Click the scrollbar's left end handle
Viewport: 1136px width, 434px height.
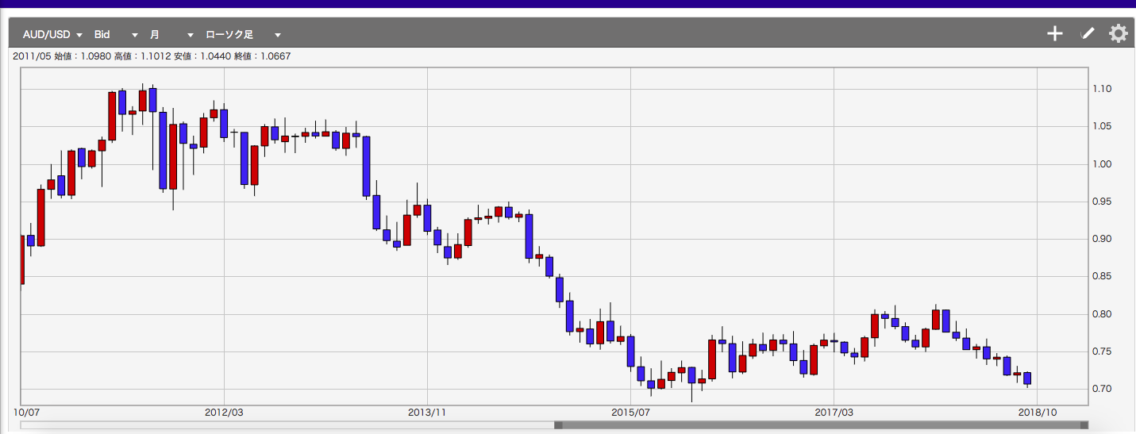[x=558, y=425]
